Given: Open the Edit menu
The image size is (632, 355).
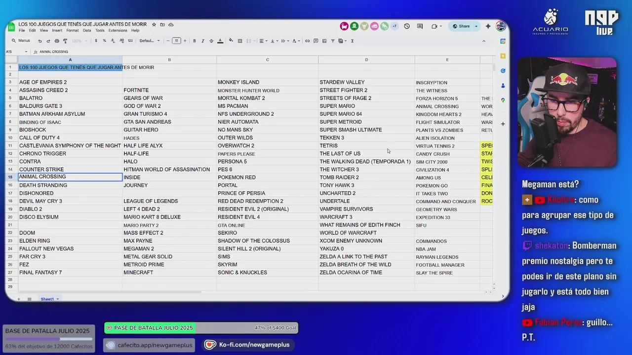Looking at the screenshot, I should pyautogui.click(x=32, y=31).
